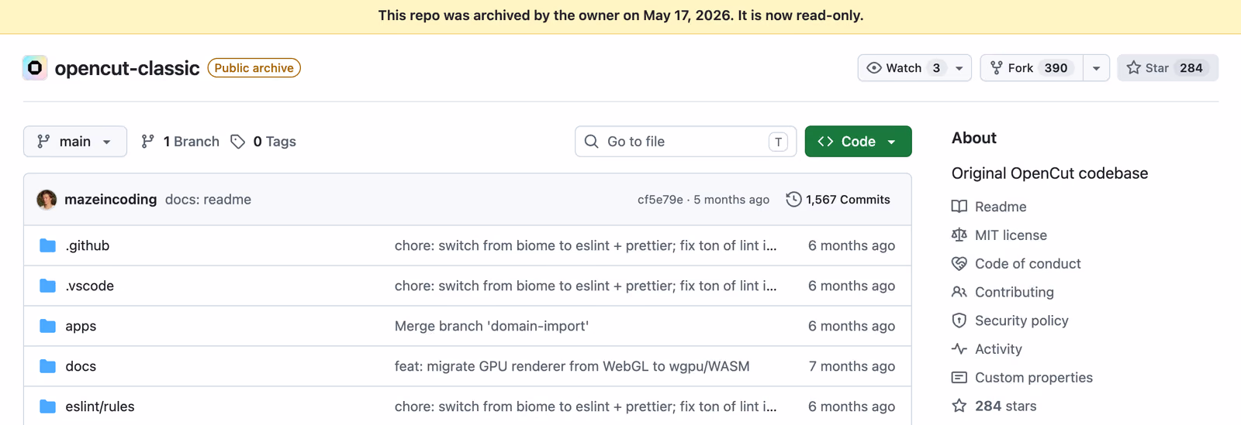This screenshot has height=425, width=1241.
Task: Open MIT license link
Action: (x=1011, y=235)
